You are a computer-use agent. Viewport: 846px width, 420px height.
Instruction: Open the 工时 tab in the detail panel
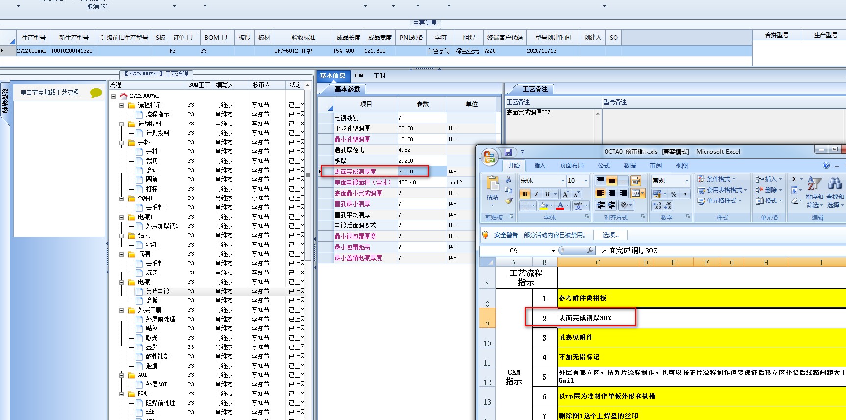click(380, 76)
